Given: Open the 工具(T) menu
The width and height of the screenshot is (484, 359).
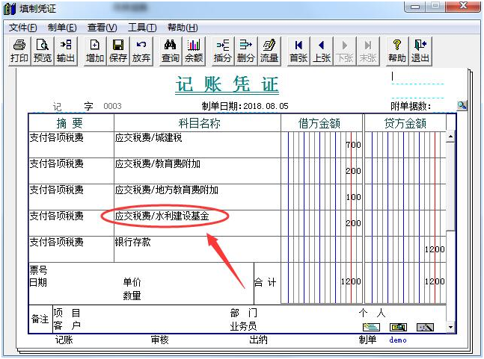Looking at the screenshot, I should pos(142,28).
